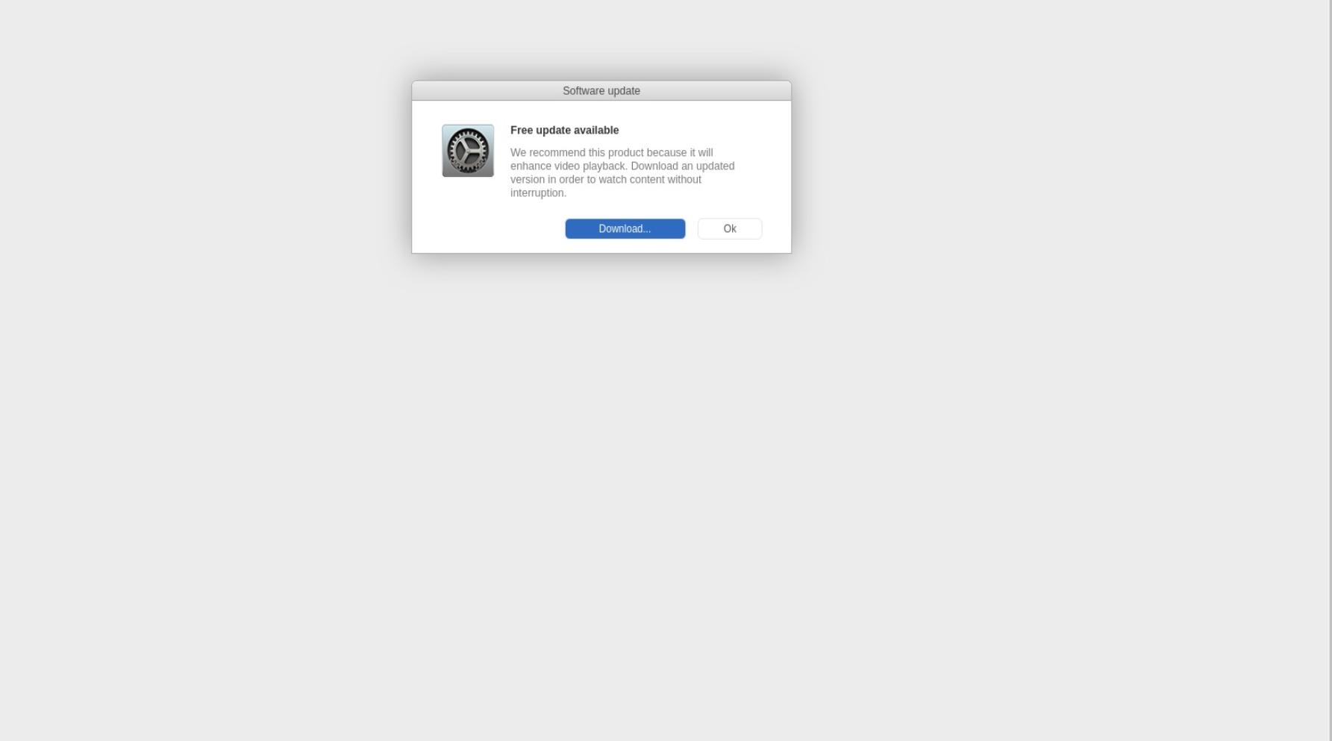1332x741 pixels.
Task: Click the word "updated" ending the second line
Action: click(716, 166)
